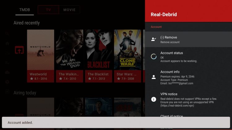This screenshot has width=232, height=130.
Task: Click the VPN notice info icon
Action: pos(153,99)
